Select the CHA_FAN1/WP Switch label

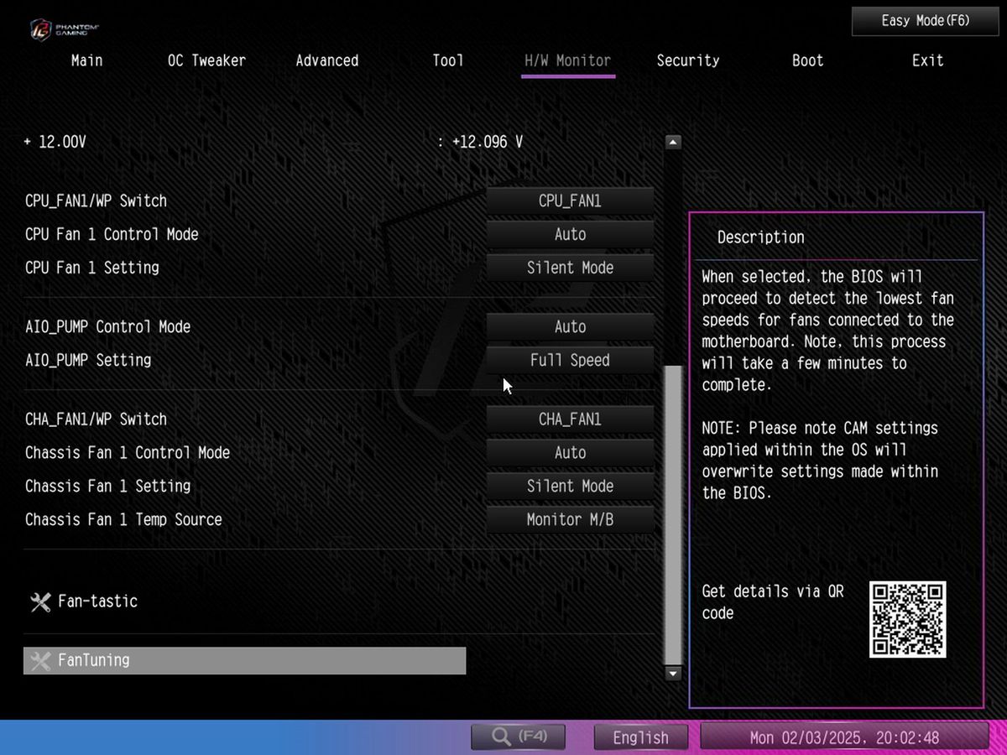(x=96, y=419)
